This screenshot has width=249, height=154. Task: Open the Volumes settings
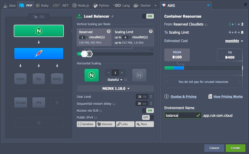tap(106, 124)
